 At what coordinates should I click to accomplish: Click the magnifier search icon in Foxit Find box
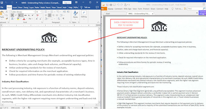click(204, 9)
